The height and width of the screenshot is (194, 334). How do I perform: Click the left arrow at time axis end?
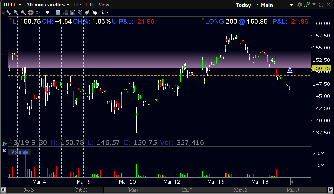tap(292, 182)
